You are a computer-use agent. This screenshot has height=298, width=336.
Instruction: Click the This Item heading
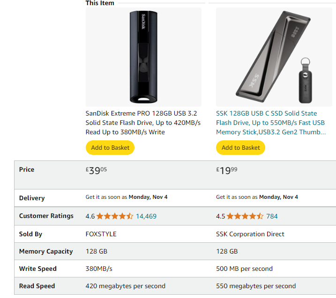coord(100,3)
